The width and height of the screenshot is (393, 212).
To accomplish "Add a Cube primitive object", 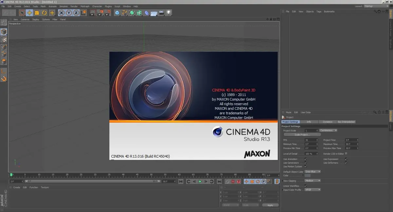I will click(117, 13).
